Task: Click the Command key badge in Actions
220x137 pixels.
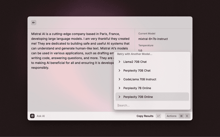Action: 181,116
